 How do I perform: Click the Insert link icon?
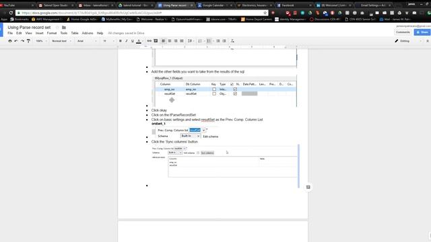pyautogui.click(x=150, y=41)
